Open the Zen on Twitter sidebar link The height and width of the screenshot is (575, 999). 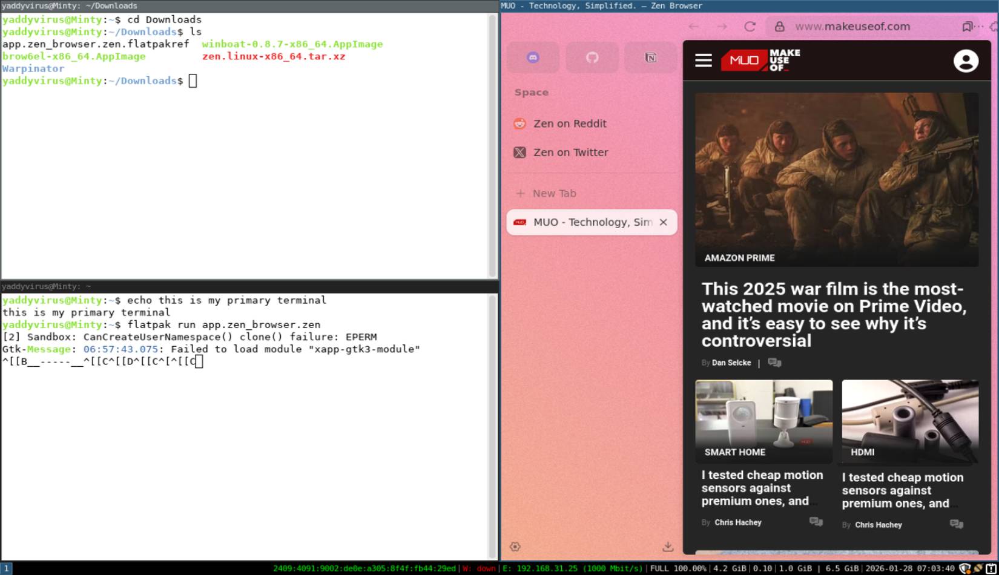tap(570, 153)
